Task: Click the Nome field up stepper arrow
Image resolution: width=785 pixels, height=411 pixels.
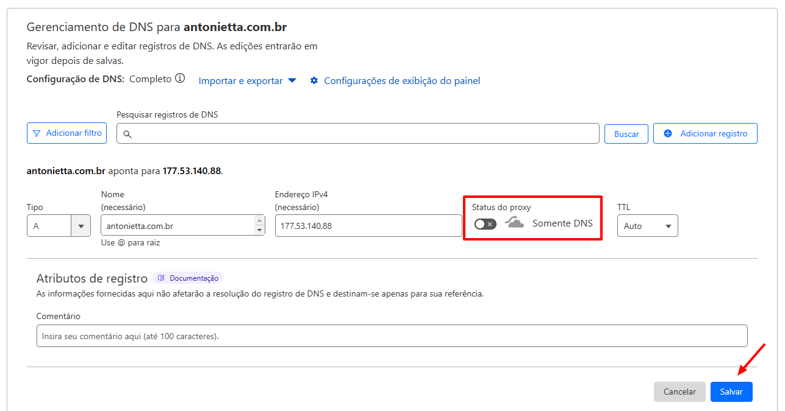Action: (260, 220)
